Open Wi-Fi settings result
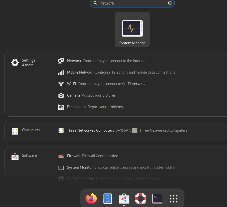This screenshot has width=227, height=207. click(x=107, y=84)
